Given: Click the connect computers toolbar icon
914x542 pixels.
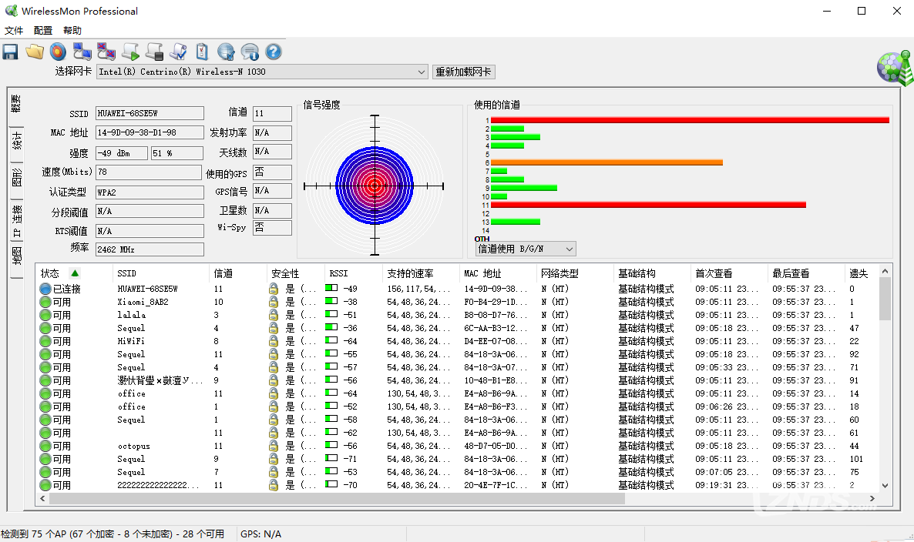Looking at the screenshot, I should tap(82, 52).
